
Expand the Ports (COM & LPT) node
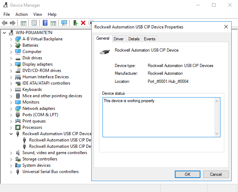click(11, 115)
